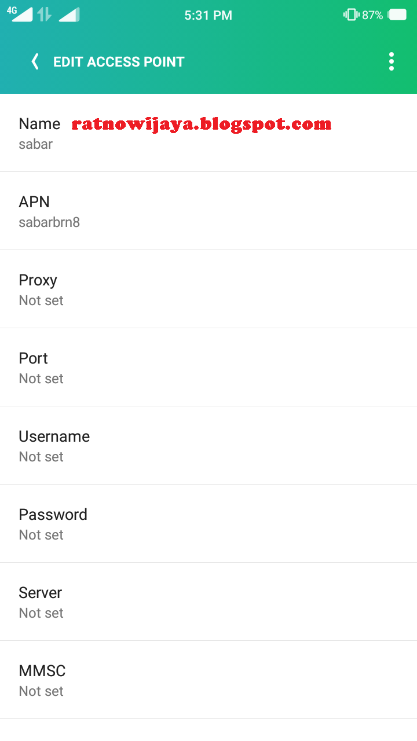Open the MMSC setting
Screen dimensions: 417x741
209,680
